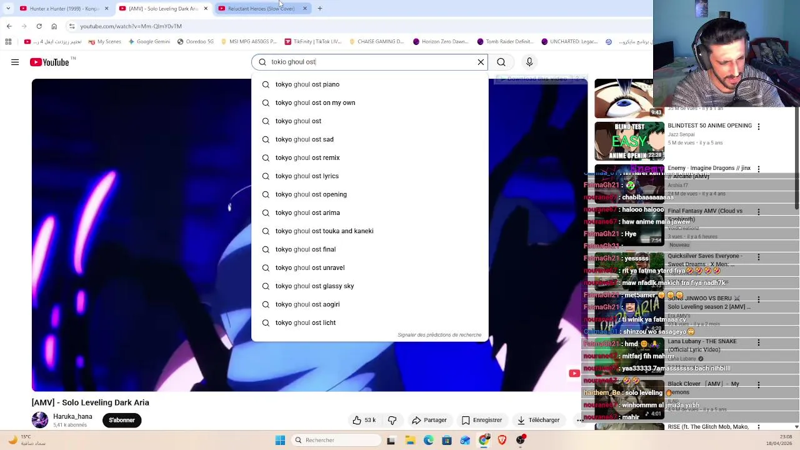Pick suggestion tokyo ghoul ost sad

coord(370,139)
